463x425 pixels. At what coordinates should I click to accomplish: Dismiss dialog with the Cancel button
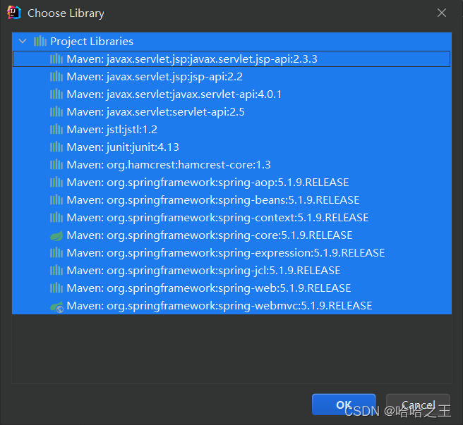(418, 405)
